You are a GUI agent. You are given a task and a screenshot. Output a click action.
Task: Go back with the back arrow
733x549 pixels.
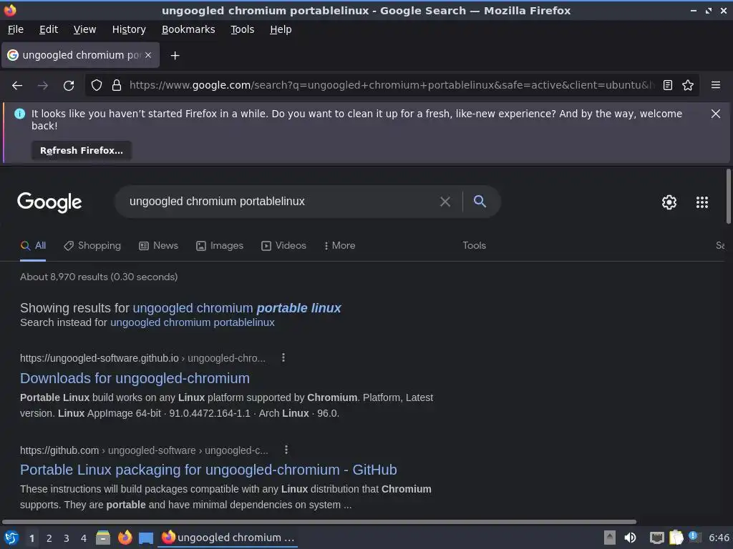tap(17, 86)
